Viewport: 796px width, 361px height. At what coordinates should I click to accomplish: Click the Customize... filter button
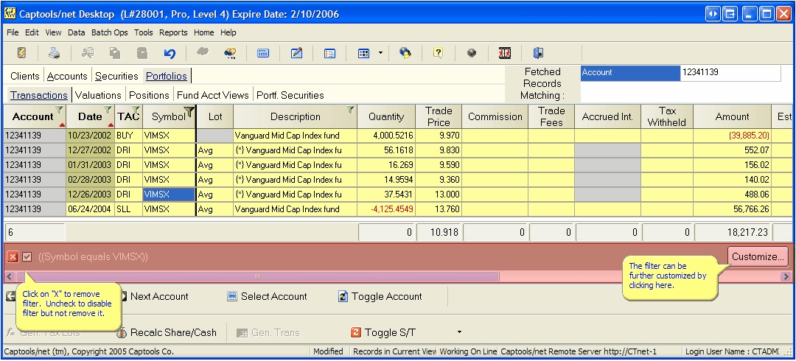point(758,256)
